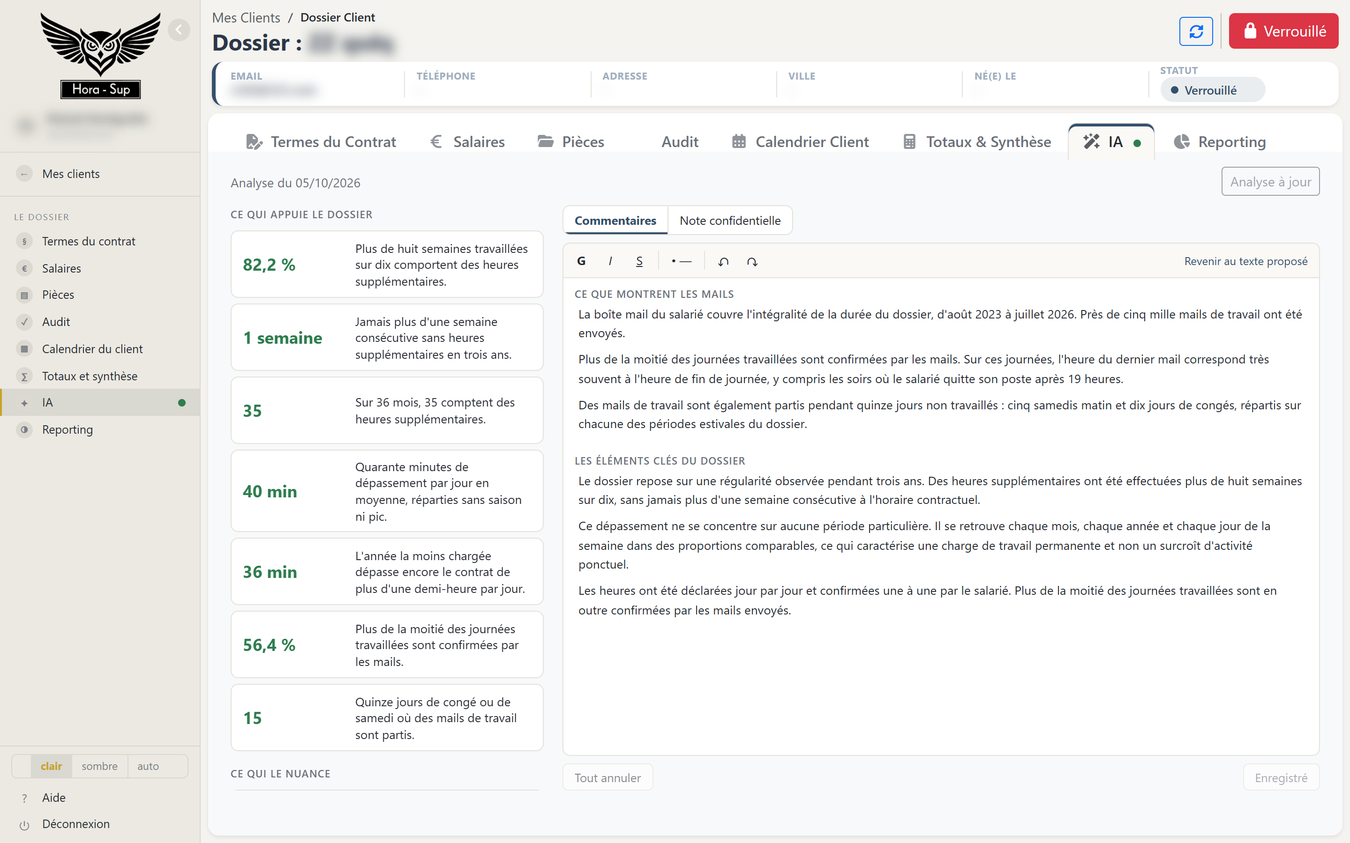Viewport: 1350px width, 843px height.
Task: Switch to the Note confidentielle tab
Action: click(x=730, y=220)
